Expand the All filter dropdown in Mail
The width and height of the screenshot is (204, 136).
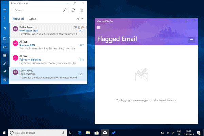(80, 19)
